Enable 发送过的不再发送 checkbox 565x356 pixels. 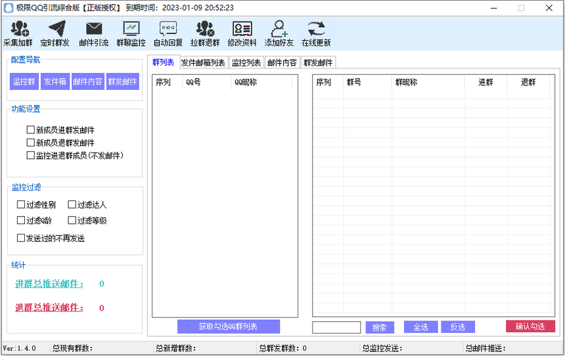(x=21, y=238)
